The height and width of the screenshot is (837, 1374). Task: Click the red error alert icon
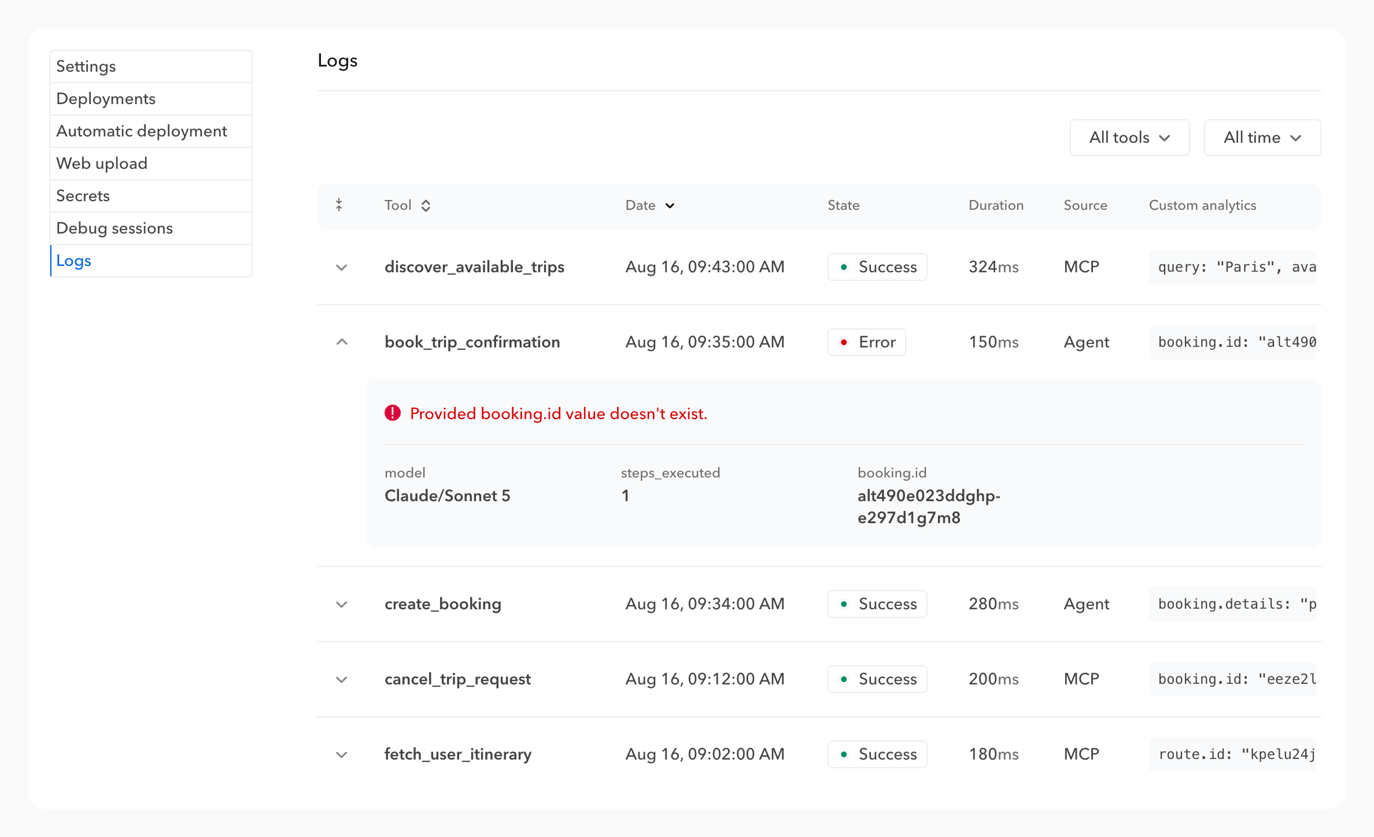393,413
